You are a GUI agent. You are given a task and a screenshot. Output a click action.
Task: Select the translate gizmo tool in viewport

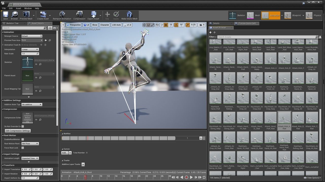point(144,25)
